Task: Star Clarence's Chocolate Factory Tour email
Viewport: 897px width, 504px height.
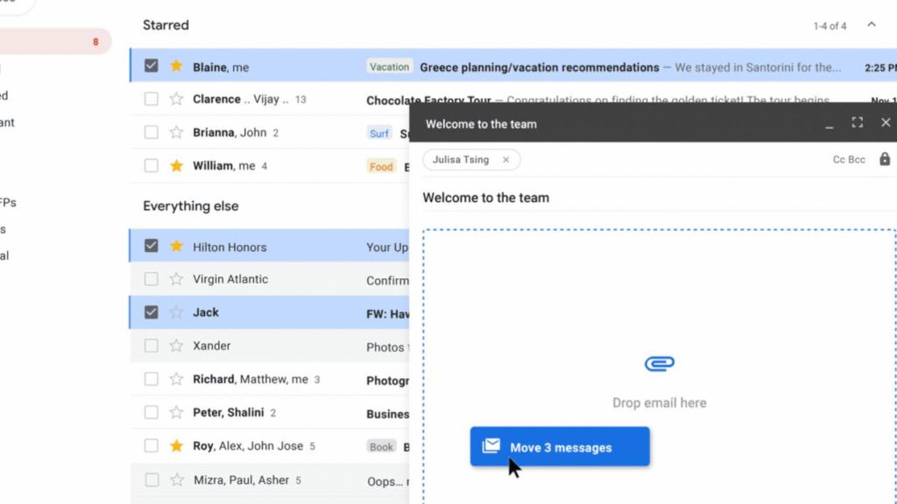Action: (174, 99)
